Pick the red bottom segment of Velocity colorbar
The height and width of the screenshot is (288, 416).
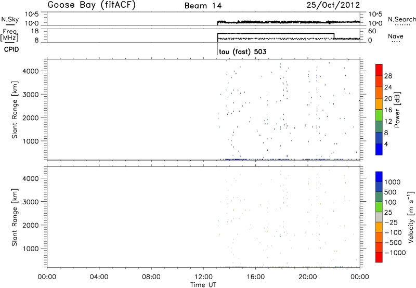pos(379,257)
